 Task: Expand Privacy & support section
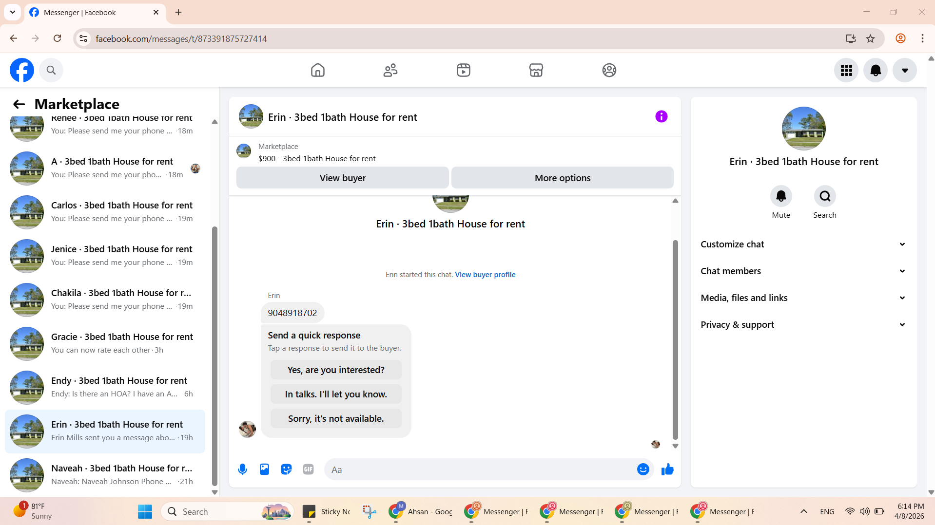point(803,325)
